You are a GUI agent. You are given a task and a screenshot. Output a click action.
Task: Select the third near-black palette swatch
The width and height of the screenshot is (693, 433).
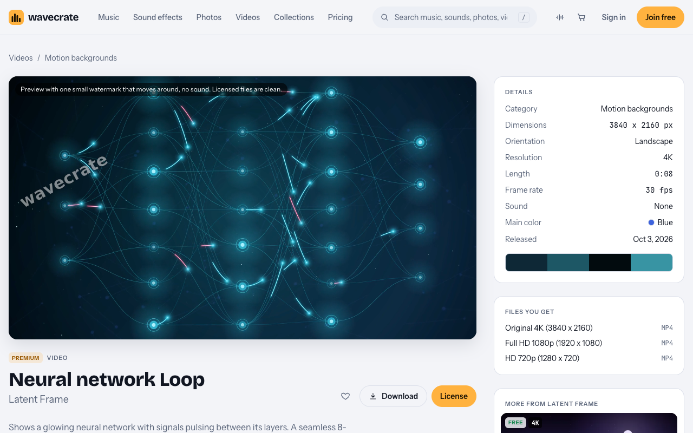[610, 263]
